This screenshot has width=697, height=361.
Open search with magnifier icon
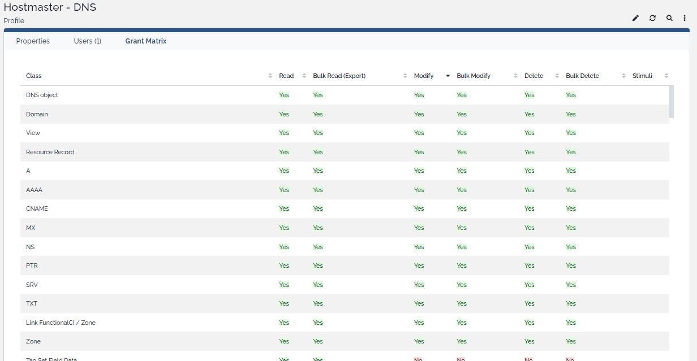669,18
